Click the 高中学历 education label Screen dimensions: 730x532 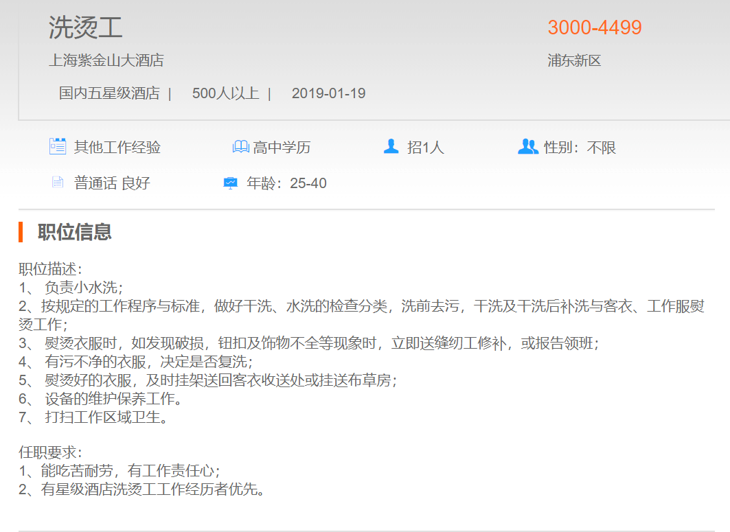coord(282,147)
